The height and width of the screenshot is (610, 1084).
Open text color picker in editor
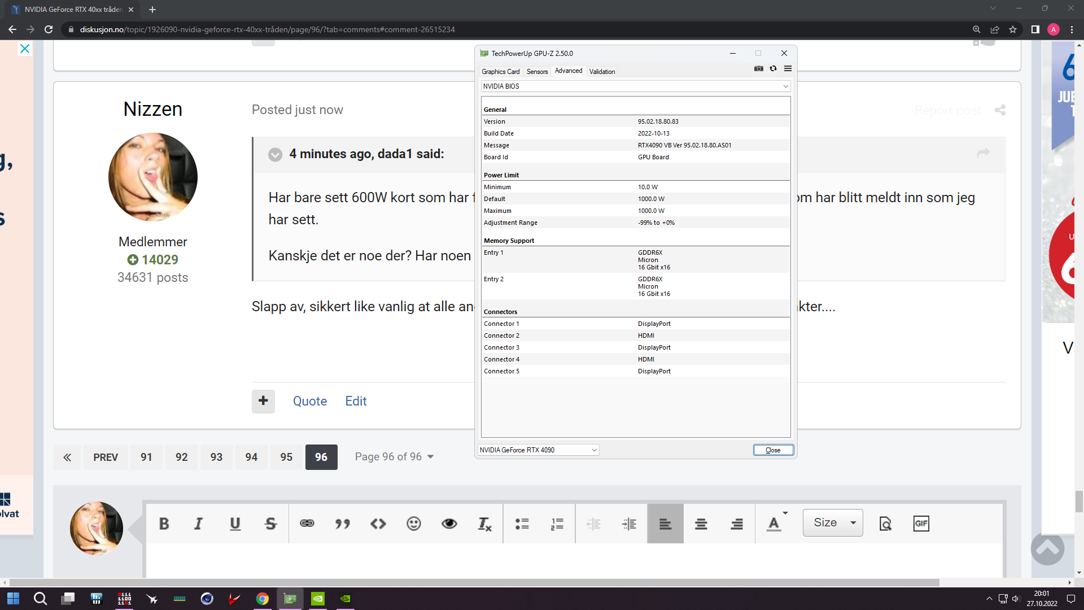(776, 522)
